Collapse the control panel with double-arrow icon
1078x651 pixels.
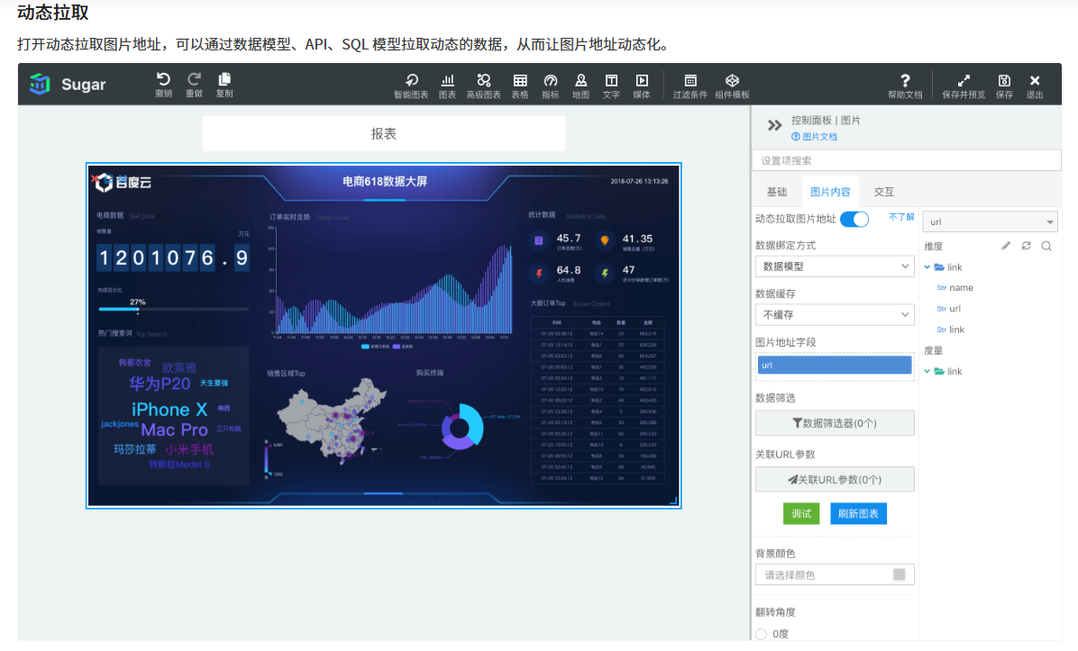click(x=774, y=126)
